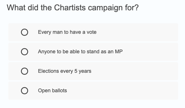Click the word 'Chartists' in the question title
This screenshot has width=185, height=108.
[70, 8]
